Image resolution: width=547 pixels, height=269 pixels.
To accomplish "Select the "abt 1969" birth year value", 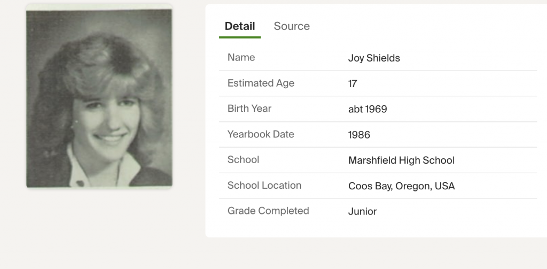I will click(x=368, y=110).
